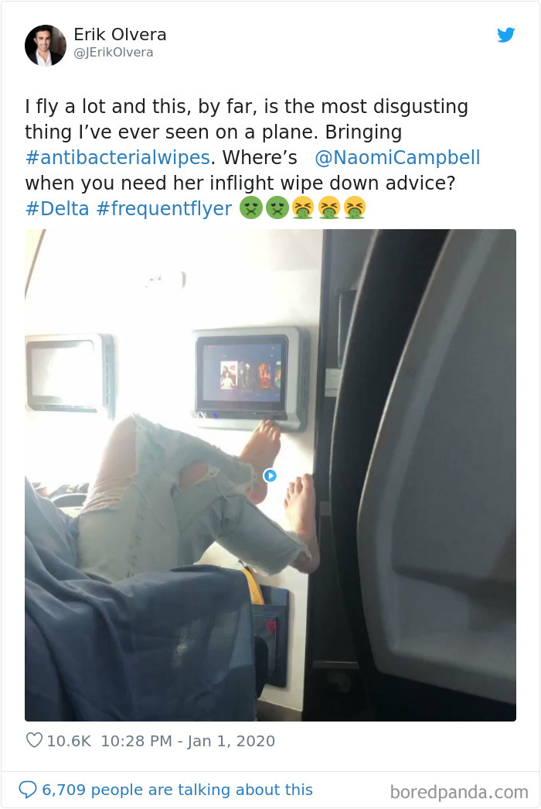Open the #Delta hashtag

[x=56, y=208]
